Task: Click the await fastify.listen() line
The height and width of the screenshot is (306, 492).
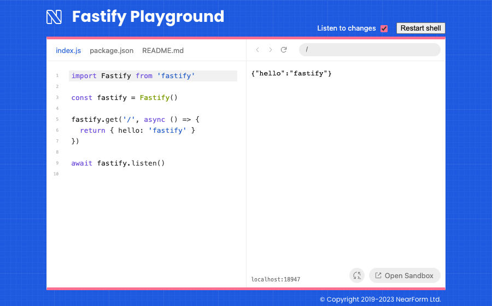Action: [x=118, y=163]
